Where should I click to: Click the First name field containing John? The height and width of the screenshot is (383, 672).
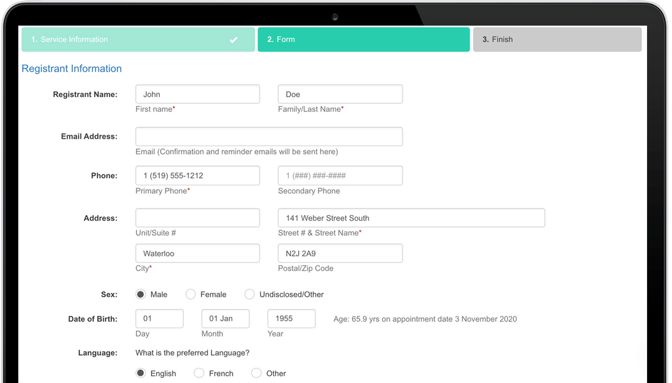pyautogui.click(x=197, y=94)
